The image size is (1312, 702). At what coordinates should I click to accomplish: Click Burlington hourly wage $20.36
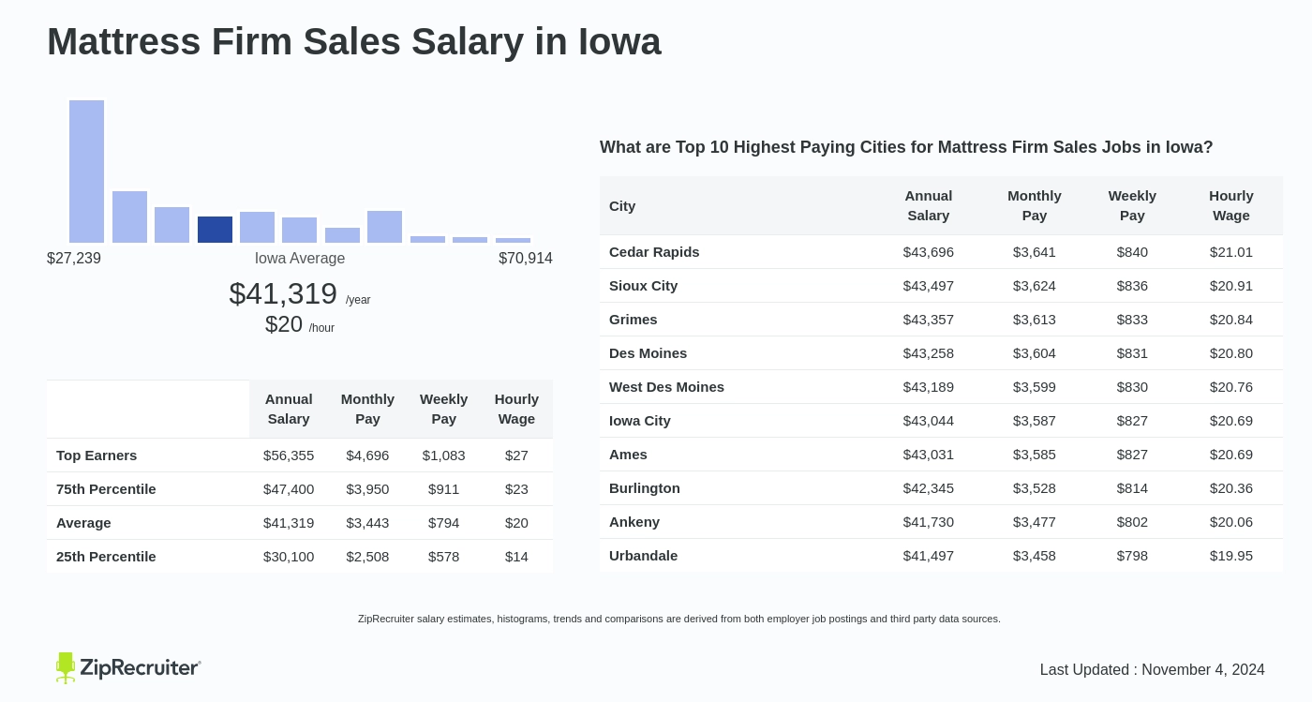[1231, 488]
